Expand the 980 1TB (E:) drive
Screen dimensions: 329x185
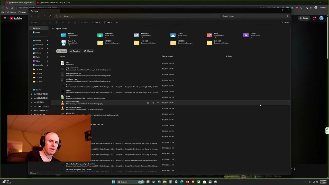click(31, 102)
